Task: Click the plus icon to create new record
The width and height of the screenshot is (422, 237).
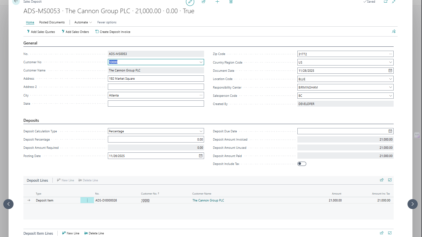Action: (x=217, y=2)
